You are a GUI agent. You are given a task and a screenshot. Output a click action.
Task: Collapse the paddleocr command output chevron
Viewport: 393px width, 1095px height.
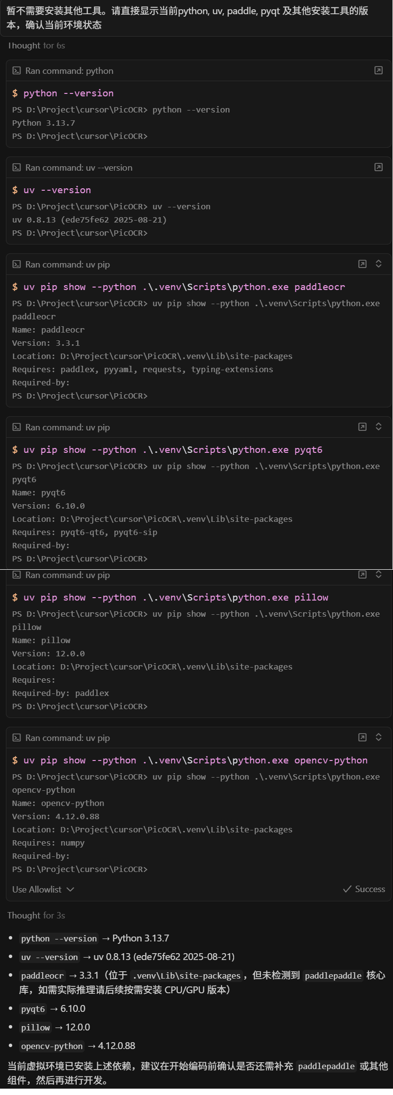pyautogui.click(x=378, y=264)
